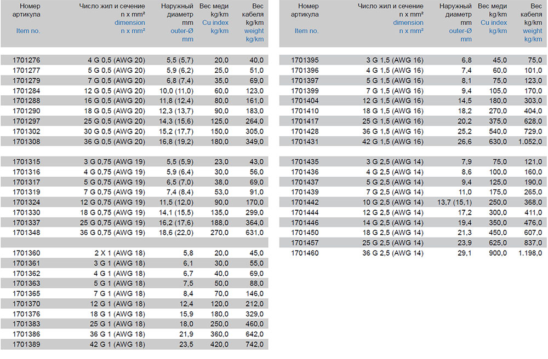
Task: Select item number 1701370
Action: [26, 304]
